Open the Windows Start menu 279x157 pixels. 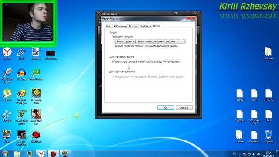[5, 154]
